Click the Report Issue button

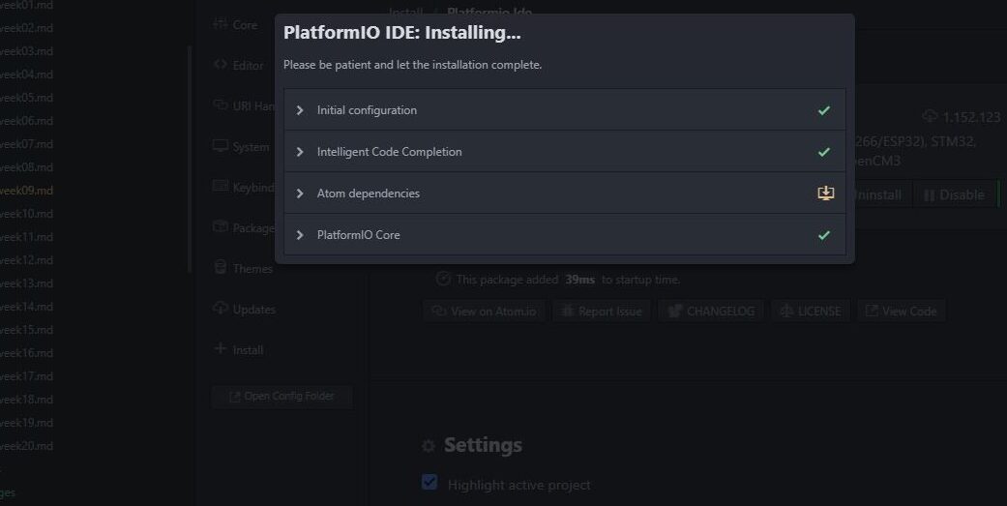601,312
